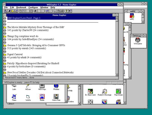
Task: Click the arrow-with-question-mark context help icon
Action: (70, 11)
